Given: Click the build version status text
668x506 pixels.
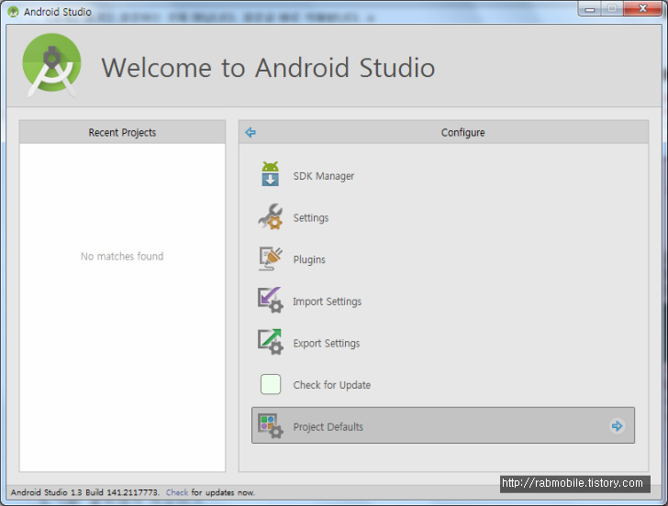Looking at the screenshot, I should (84, 492).
